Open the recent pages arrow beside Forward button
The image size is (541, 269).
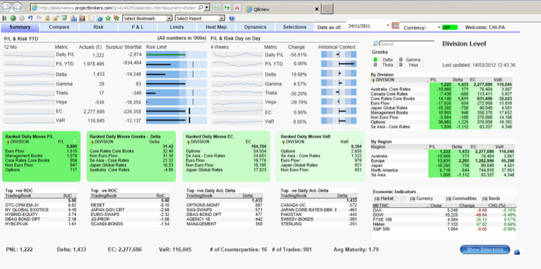pos(26,7)
